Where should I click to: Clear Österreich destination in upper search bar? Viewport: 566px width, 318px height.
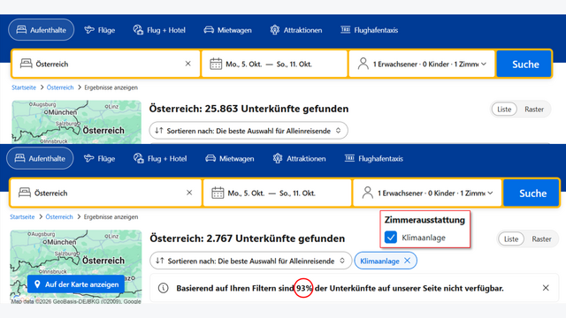188,64
